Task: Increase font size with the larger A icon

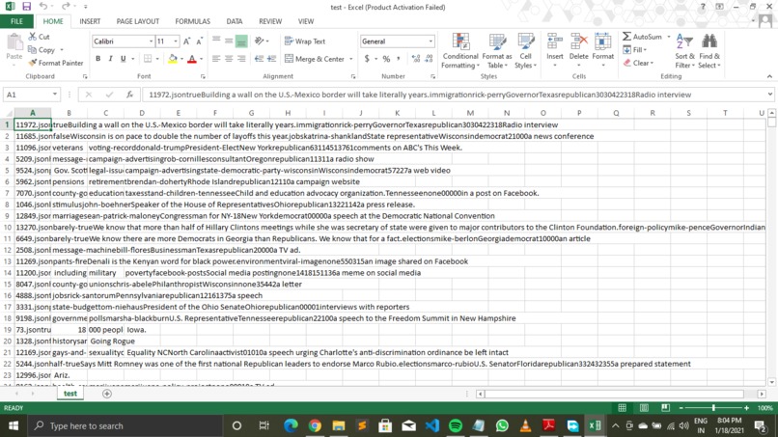Action: click(187, 41)
